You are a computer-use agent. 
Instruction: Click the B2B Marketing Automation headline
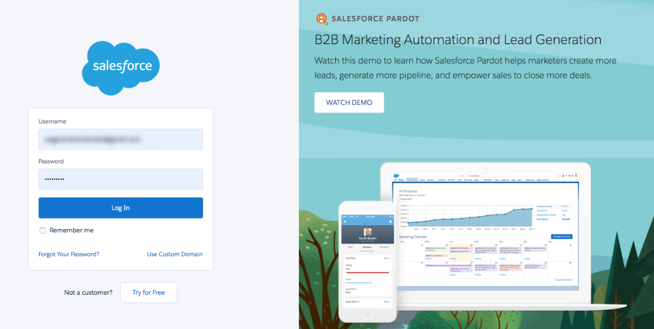click(458, 40)
